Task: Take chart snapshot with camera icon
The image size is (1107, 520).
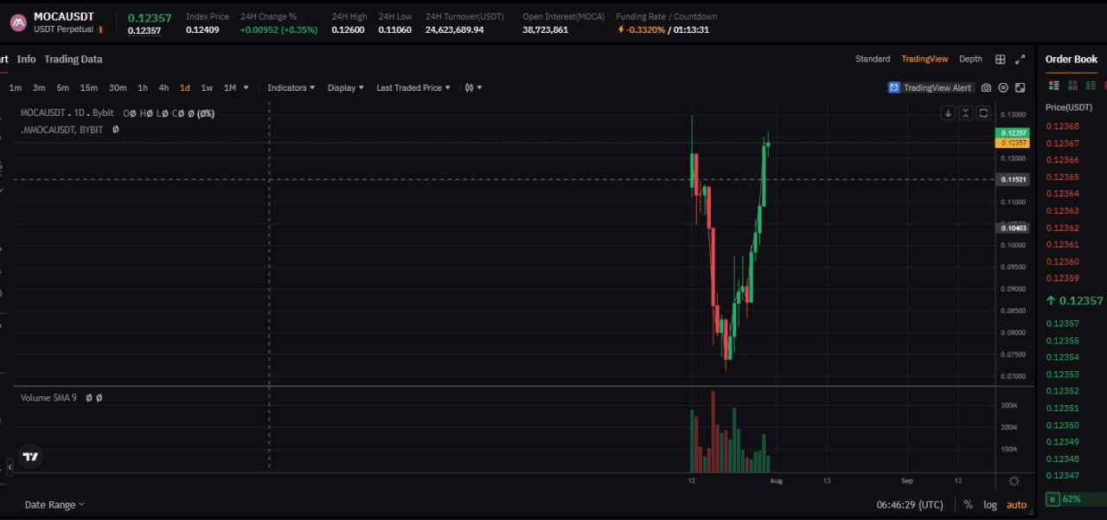Action: tap(986, 87)
